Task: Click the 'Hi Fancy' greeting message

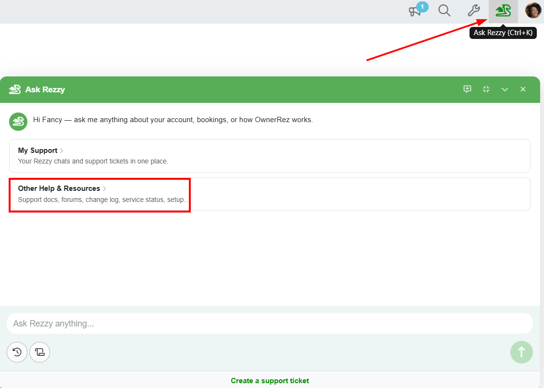Action: [x=173, y=120]
